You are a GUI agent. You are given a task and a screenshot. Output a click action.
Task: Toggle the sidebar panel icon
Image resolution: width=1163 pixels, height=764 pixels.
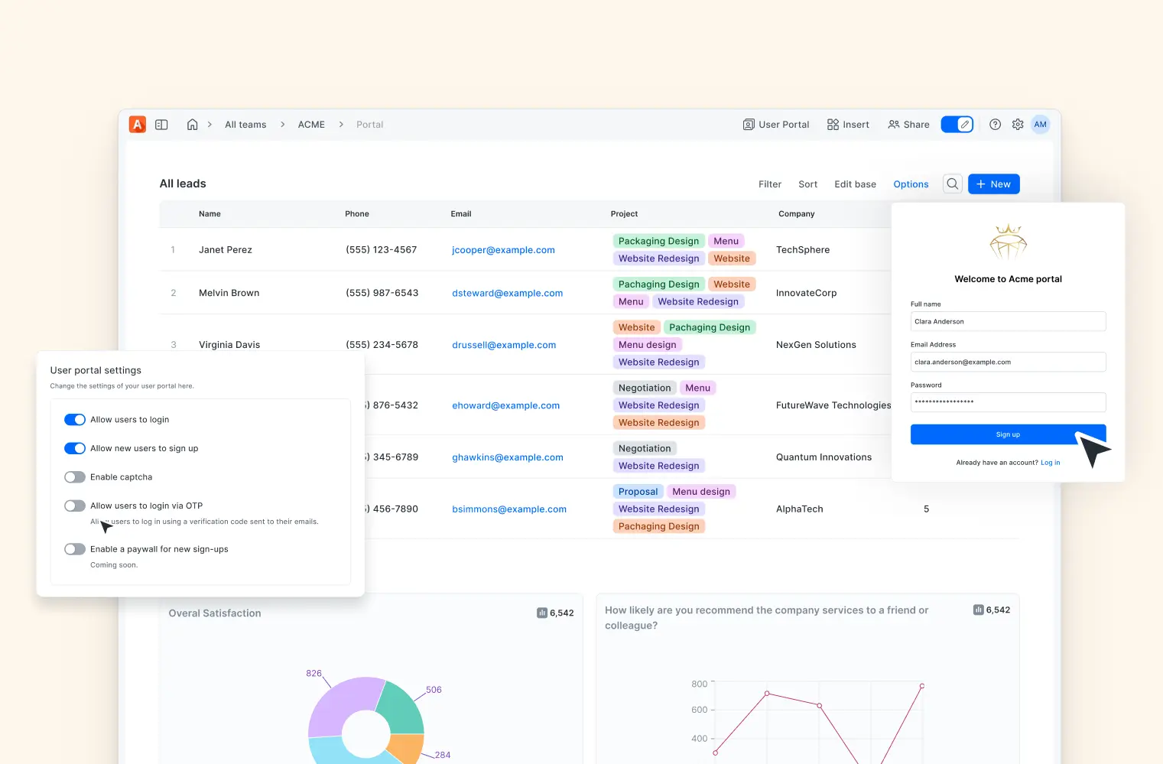pyautogui.click(x=161, y=125)
